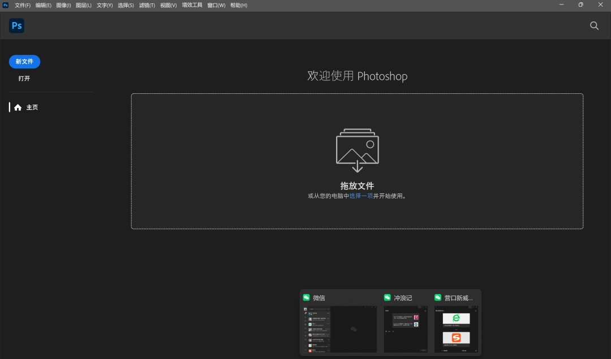Open the 滤镜(T) menu
The image size is (611, 359).
(147, 6)
